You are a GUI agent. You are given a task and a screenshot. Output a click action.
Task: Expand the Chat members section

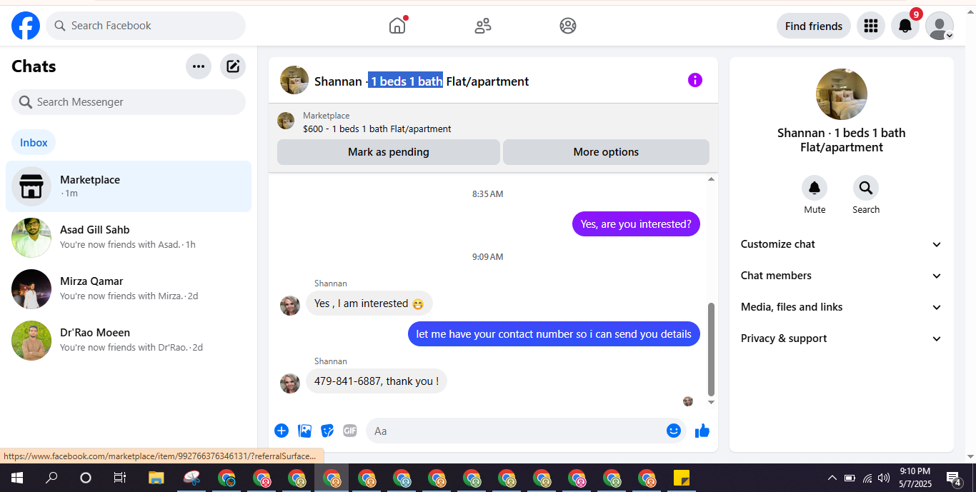(842, 276)
